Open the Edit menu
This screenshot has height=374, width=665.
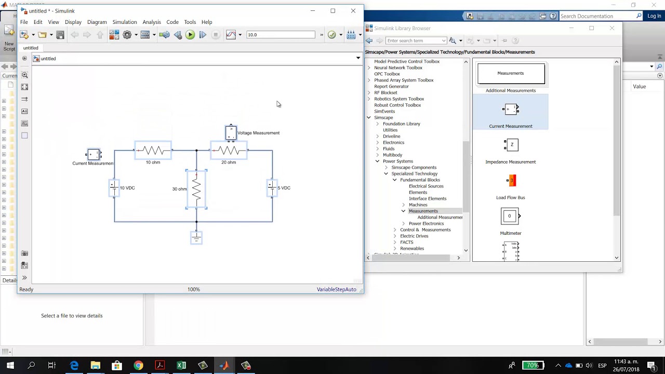point(38,22)
